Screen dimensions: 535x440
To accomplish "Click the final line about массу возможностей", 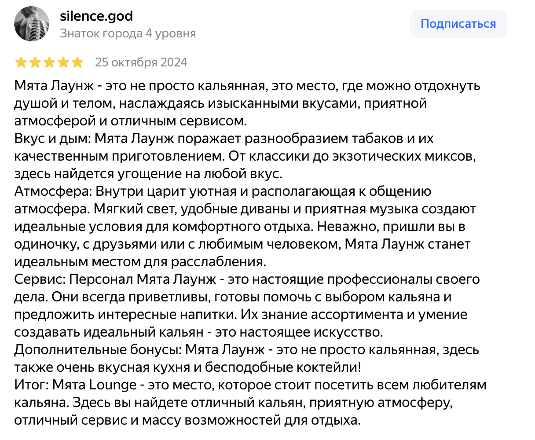I will (x=187, y=420).
